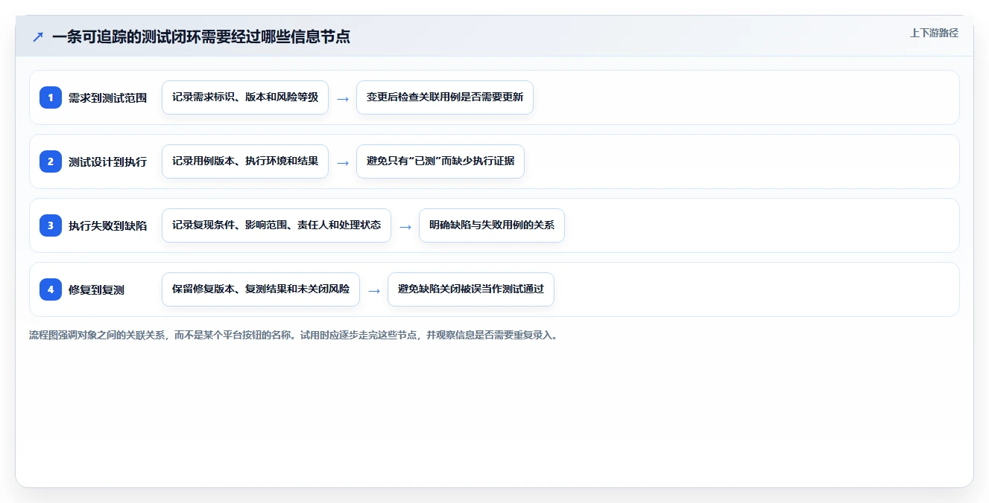Click the 执行失败到缺陷 step title

pos(107,225)
